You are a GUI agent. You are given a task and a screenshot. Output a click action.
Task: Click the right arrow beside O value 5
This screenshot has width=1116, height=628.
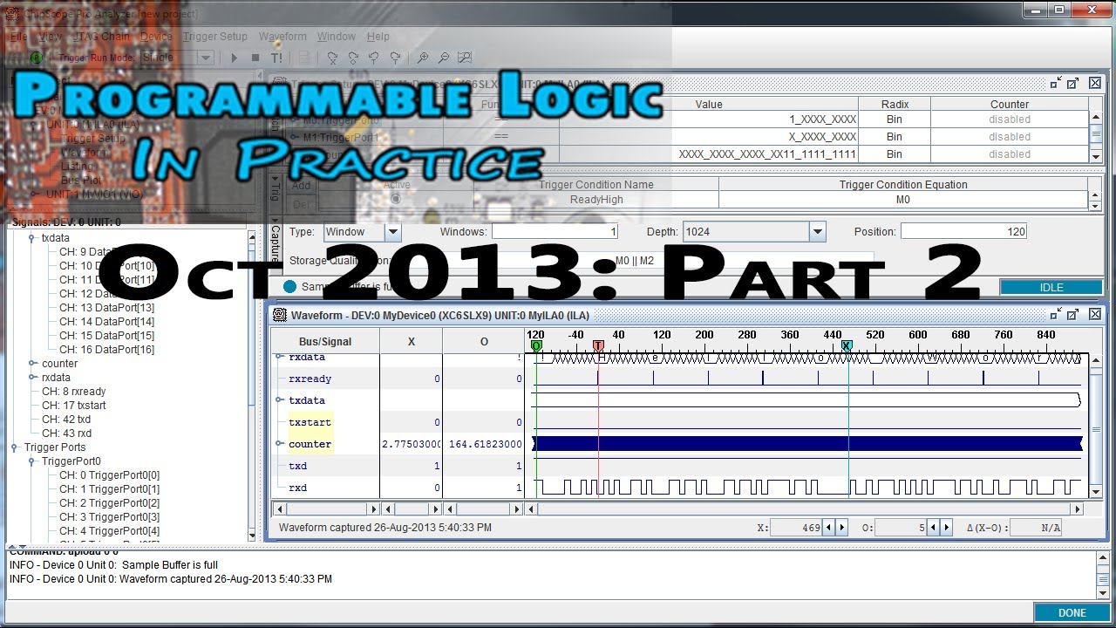pyautogui.click(x=945, y=528)
